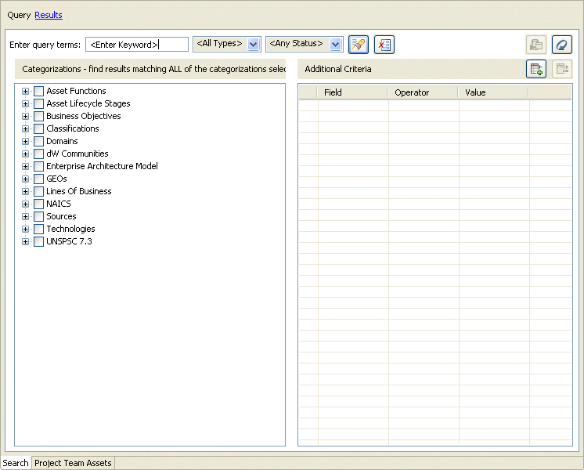Check the UNSPSC 7.3 checkbox

click(x=38, y=241)
